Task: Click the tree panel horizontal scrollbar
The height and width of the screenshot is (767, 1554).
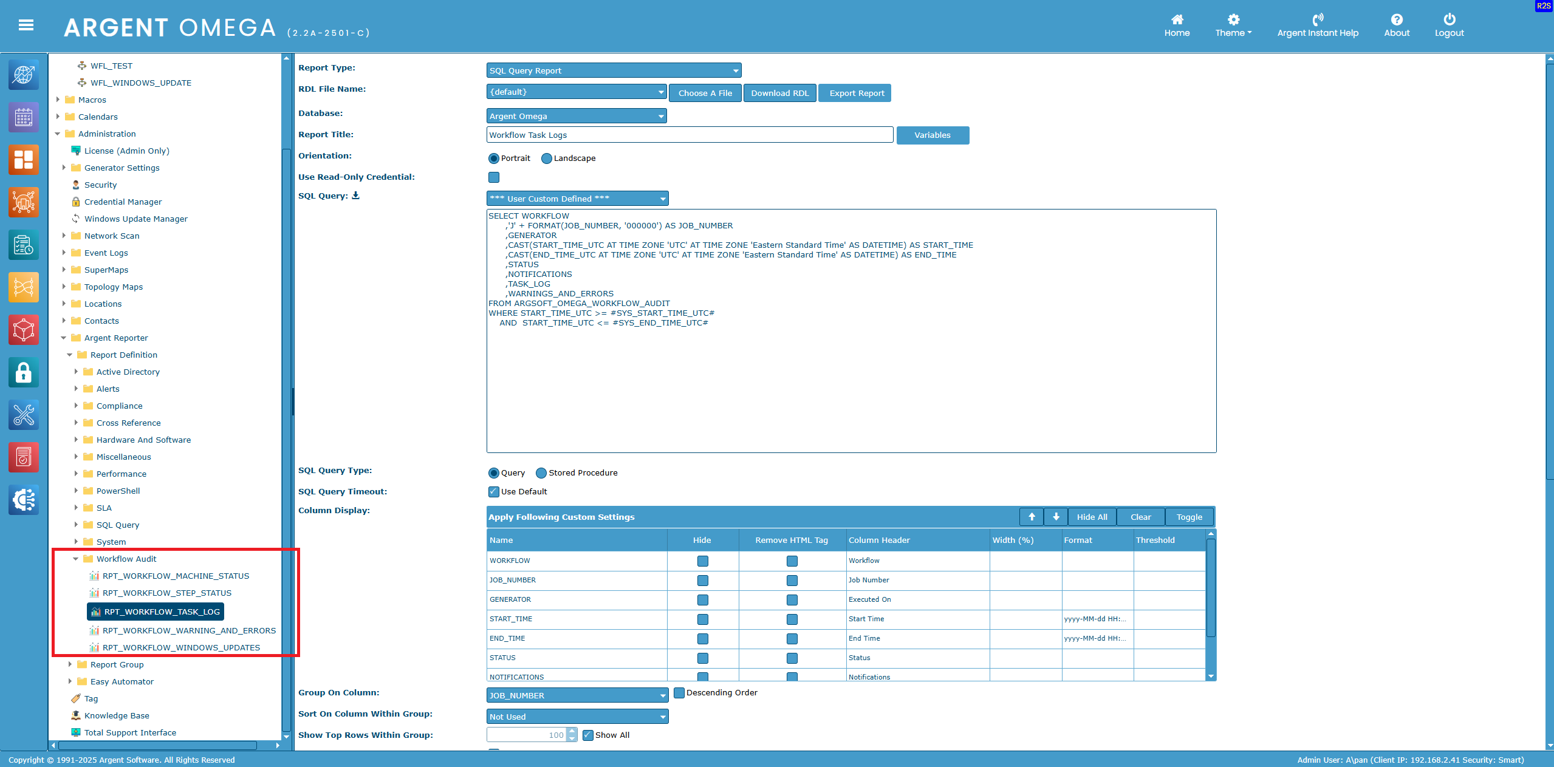Action: 158,745
